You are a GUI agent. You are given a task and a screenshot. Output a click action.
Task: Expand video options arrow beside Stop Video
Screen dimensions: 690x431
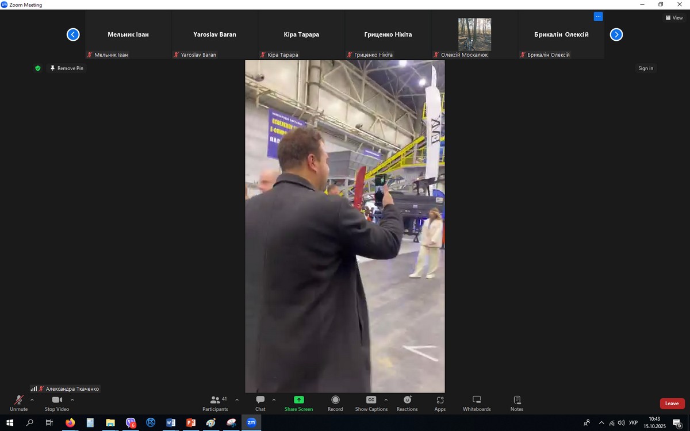point(72,399)
